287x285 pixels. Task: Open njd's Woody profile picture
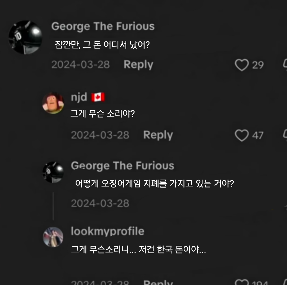[x=53, y=103]
